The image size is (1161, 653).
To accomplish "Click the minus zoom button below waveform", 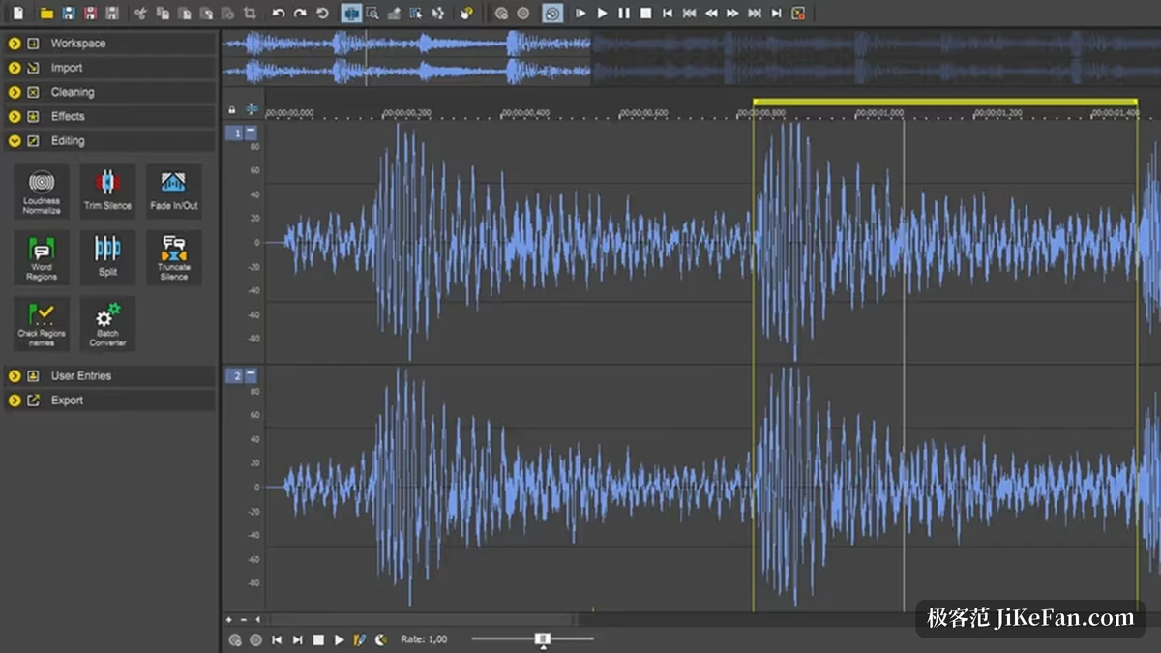I will coord(243,619).
